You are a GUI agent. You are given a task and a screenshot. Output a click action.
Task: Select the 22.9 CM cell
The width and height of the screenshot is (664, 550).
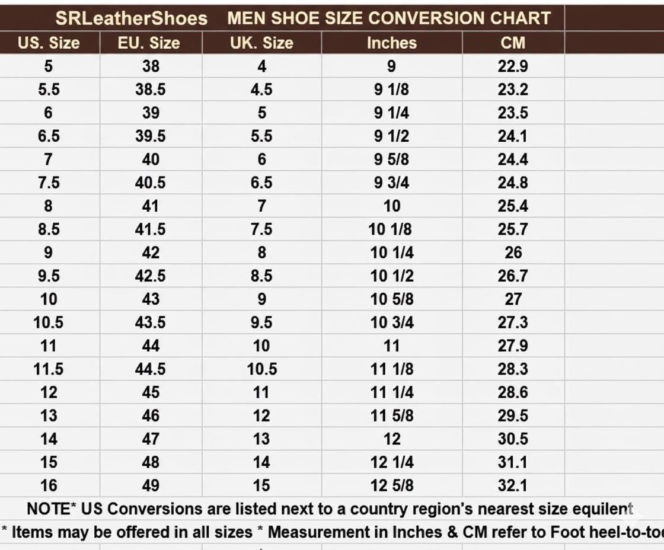[513, 66]
